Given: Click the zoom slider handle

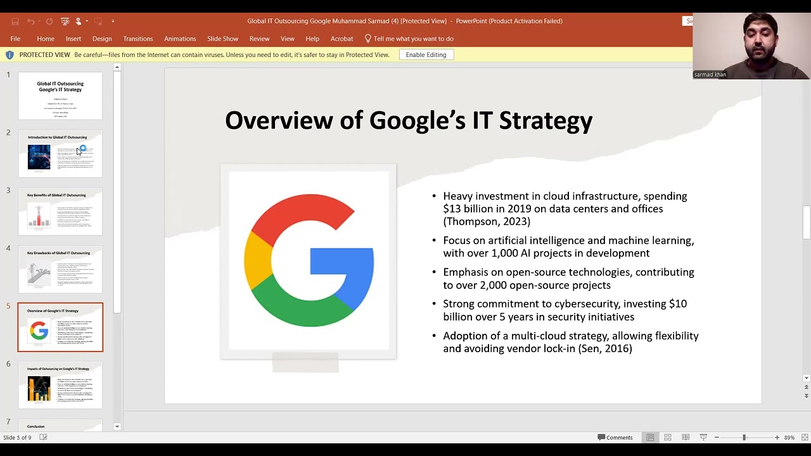Looking at the screenshot, I should [x=744, y=438].
